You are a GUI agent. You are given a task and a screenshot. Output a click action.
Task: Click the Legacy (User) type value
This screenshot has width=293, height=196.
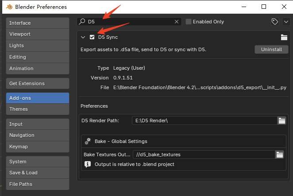[x=129, y=68]
